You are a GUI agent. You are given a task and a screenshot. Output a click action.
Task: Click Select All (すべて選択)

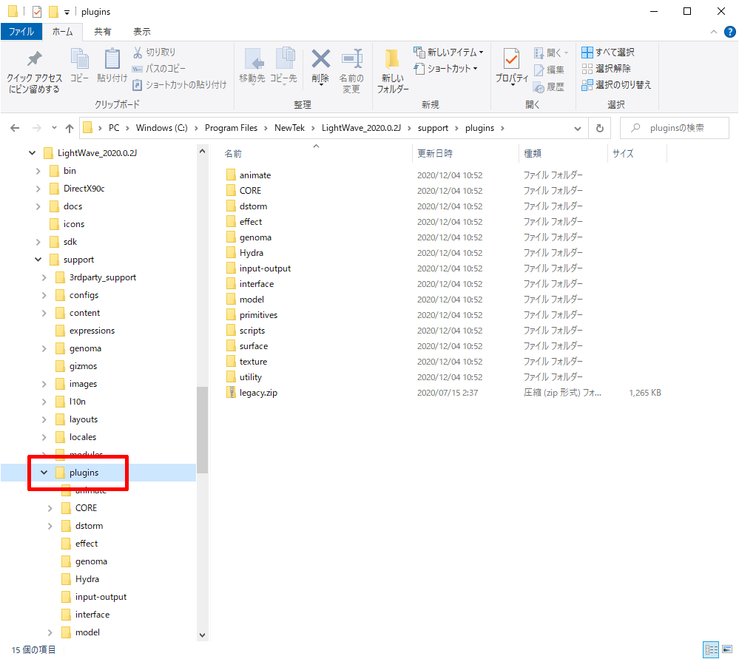pyautogui.click(x=608, y=53)
